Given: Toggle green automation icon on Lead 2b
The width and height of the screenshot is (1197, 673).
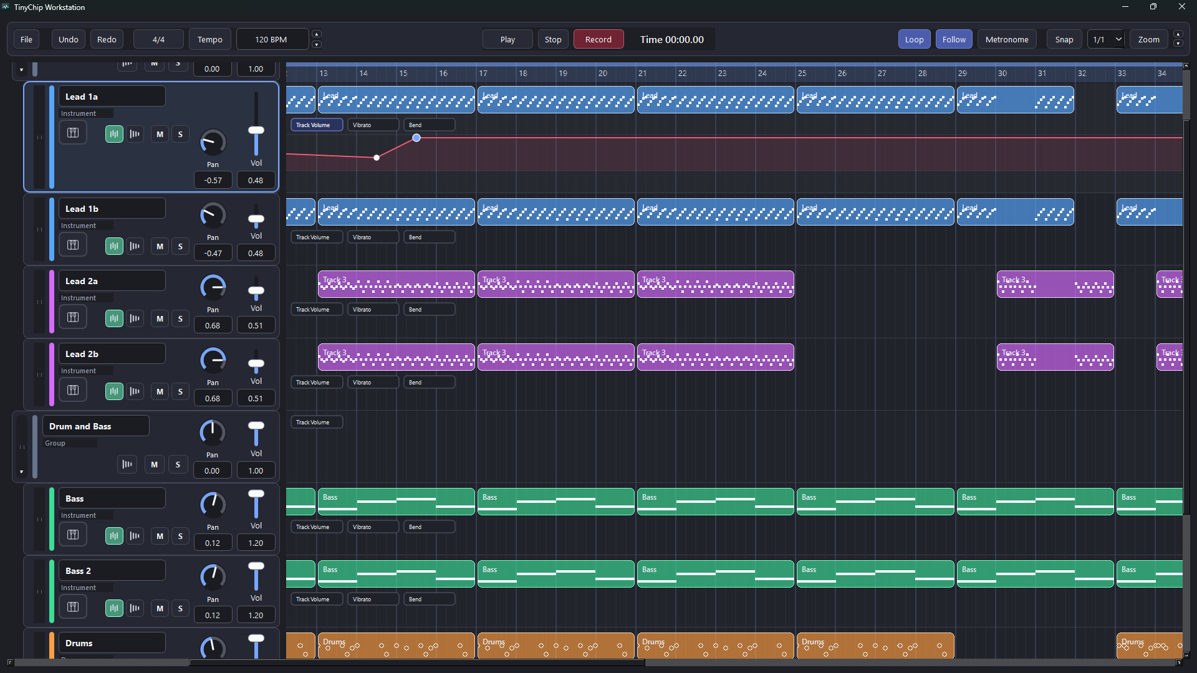Looking at the screenshot, I should (114, 391).
